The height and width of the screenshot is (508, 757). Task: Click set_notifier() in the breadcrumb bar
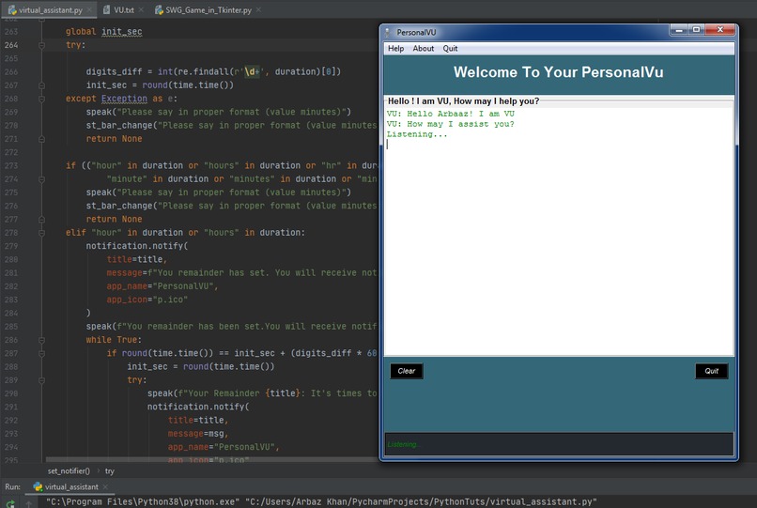click(x=69, y=470)
